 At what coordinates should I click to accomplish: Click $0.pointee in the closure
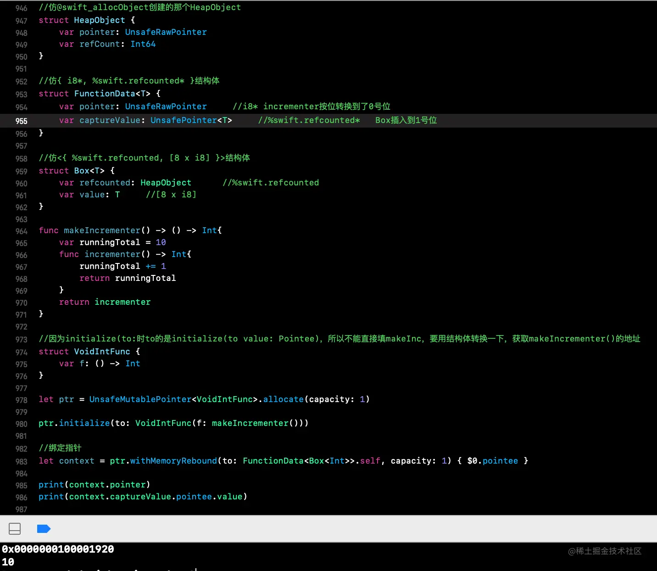492,461
